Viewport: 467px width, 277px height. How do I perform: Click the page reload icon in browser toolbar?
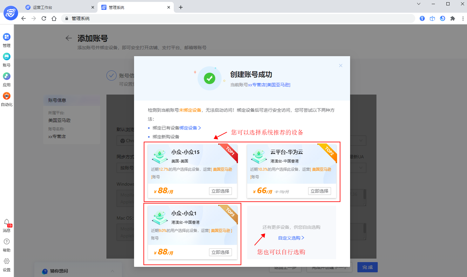tap(44, 18)
